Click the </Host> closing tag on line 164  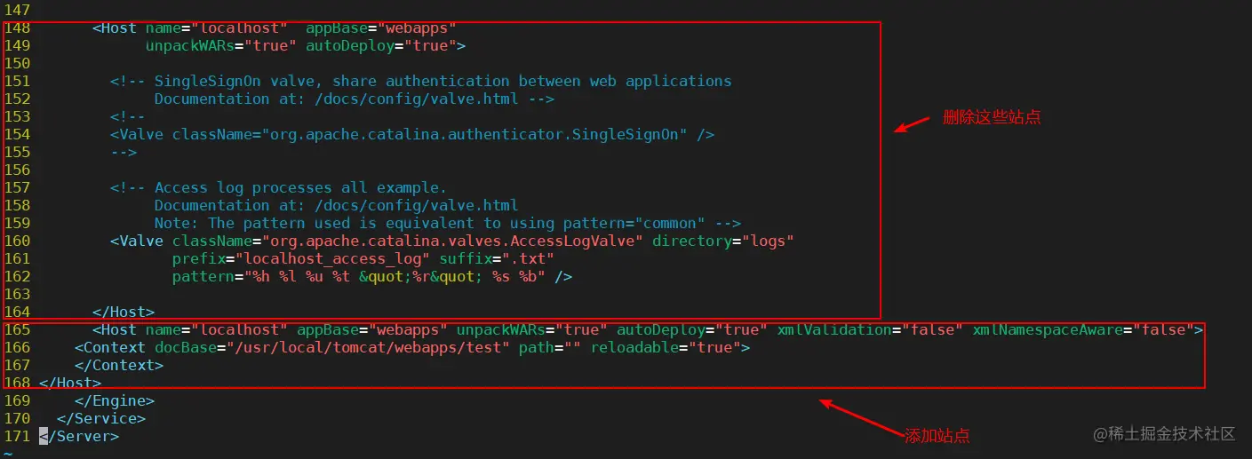tap(124, 312)
